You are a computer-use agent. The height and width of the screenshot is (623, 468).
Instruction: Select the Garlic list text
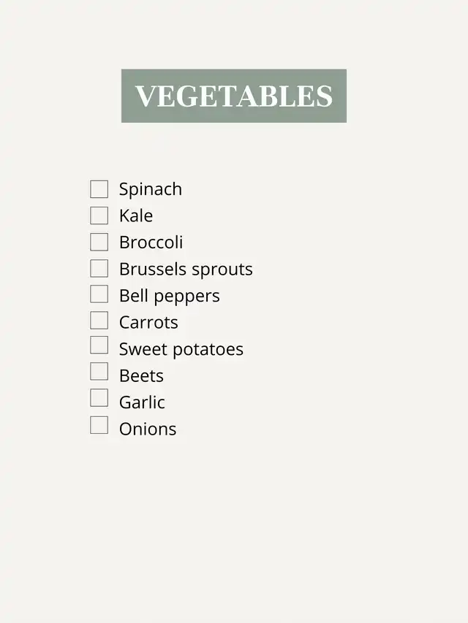142,402
